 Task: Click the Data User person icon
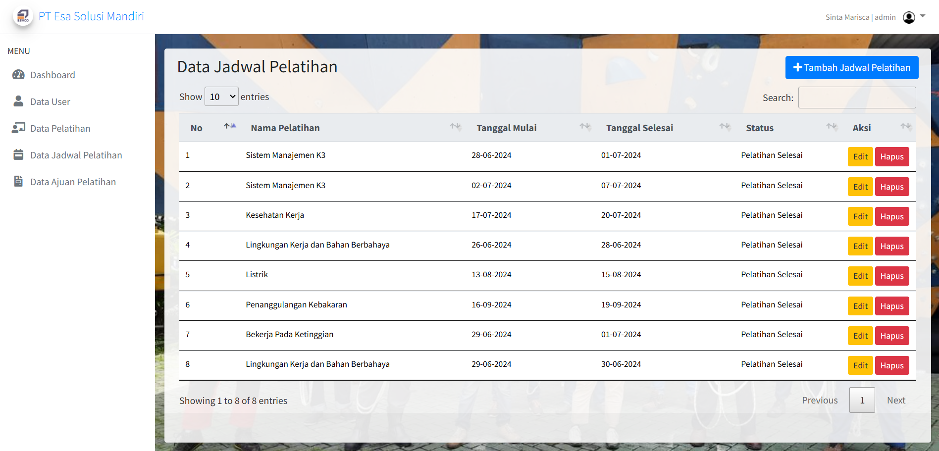click(x=18, y=101)
